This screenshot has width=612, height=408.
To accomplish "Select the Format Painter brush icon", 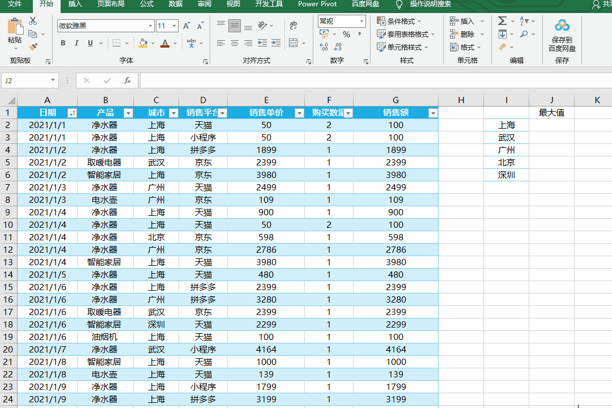I will 33,46.
